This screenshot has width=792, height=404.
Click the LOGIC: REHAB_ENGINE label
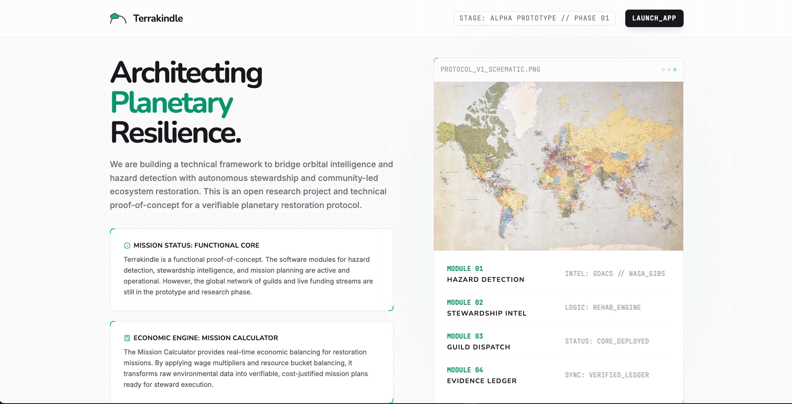coord(603,308)
